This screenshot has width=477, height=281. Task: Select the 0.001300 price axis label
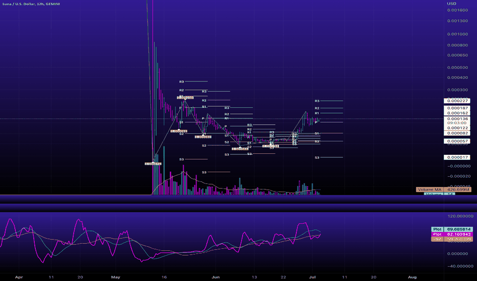(458, 21)
